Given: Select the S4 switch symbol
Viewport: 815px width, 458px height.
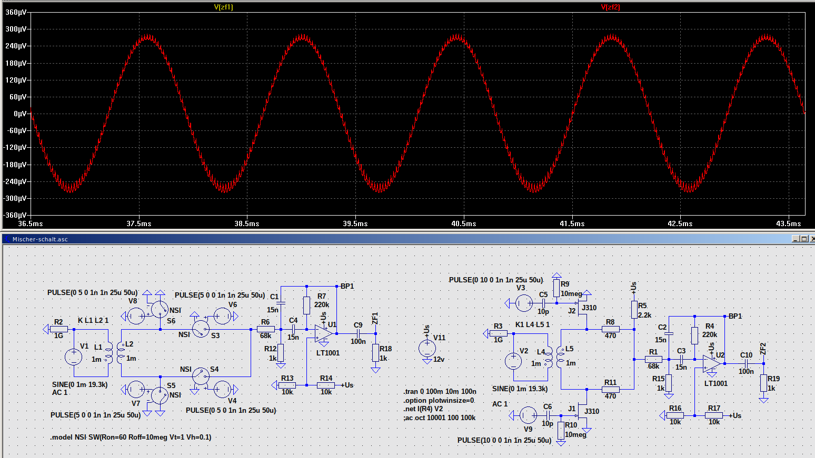Looking at the screenshot, I should 201,376.
